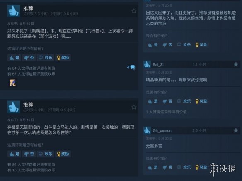
Task: Give 奖励 to Bai_Zi's review
Action: (201, 101)
